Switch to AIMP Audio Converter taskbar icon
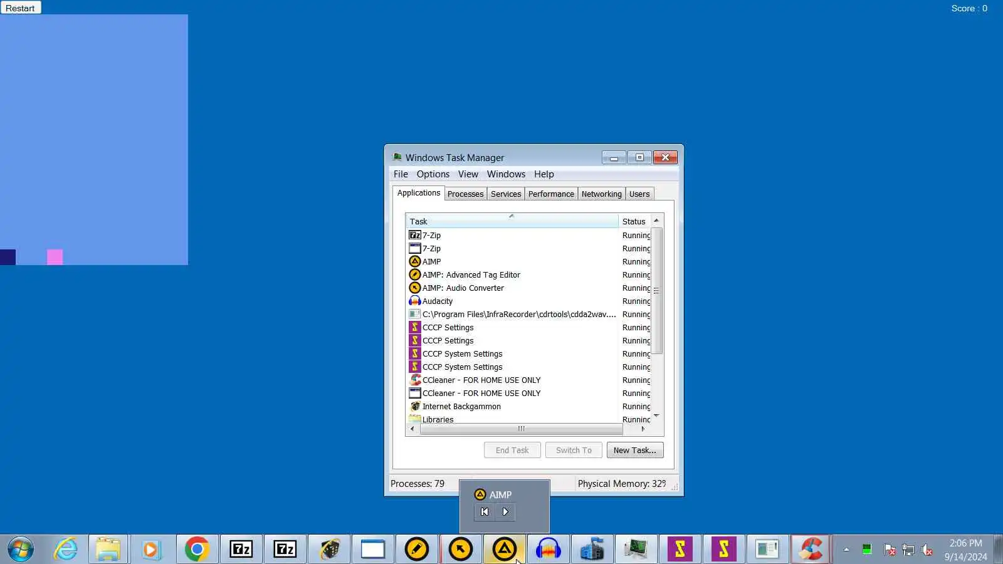Image resolution: width=1003 pixels, height=564 pixels. click(x=461, y=550)
